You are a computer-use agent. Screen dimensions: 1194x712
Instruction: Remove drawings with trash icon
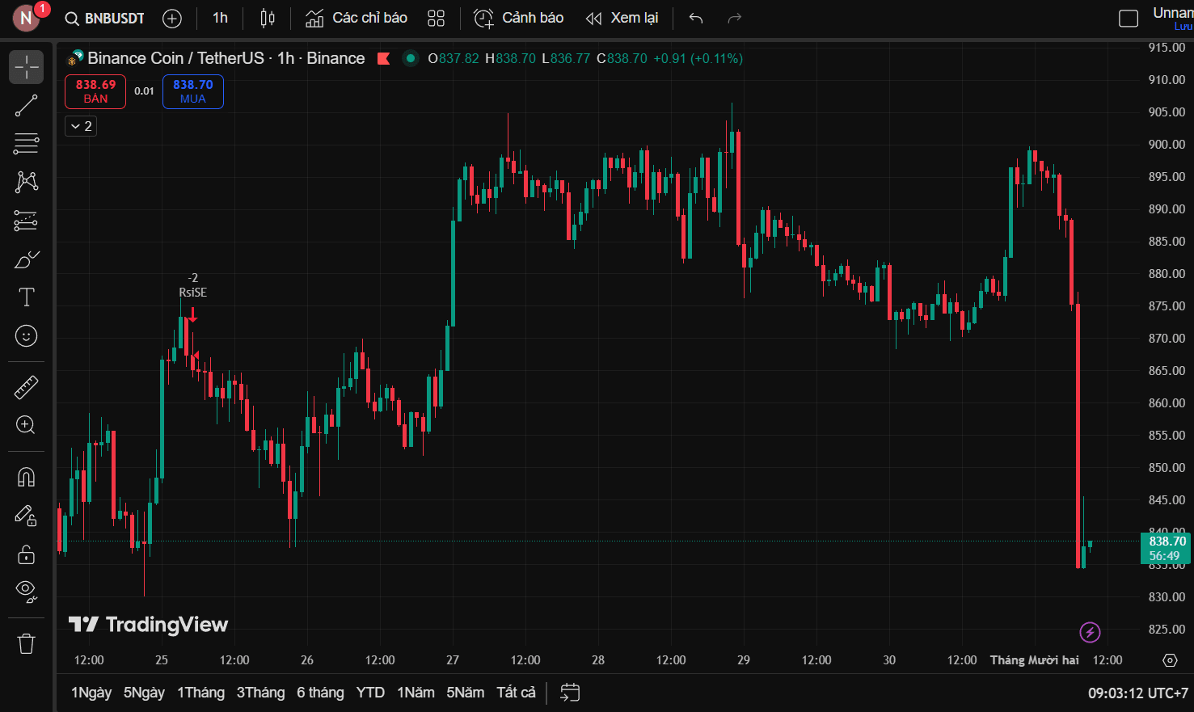[26, 644]
